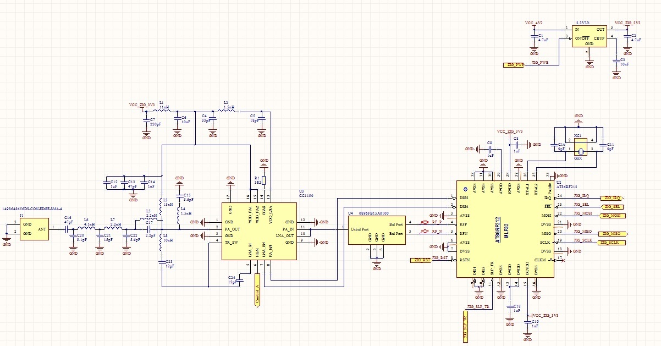Click the ZIG_MOSI port tag

tap(613, 216)
